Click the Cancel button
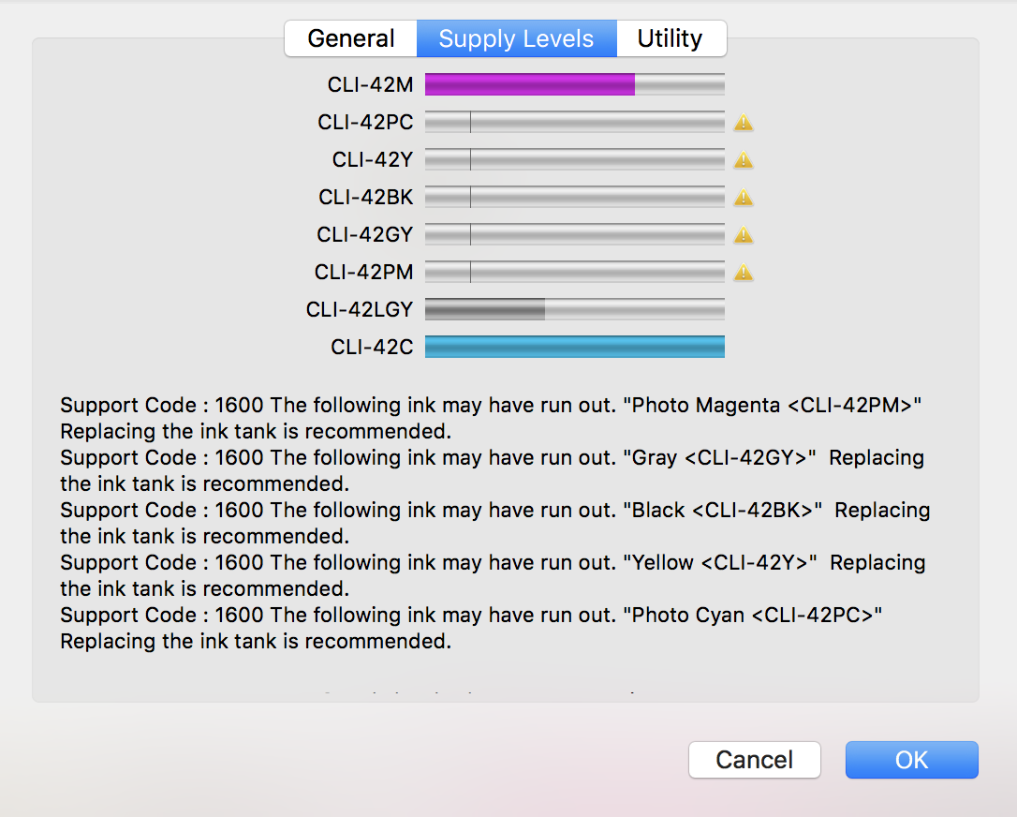The image size is (1017, 817). point(754,759)
